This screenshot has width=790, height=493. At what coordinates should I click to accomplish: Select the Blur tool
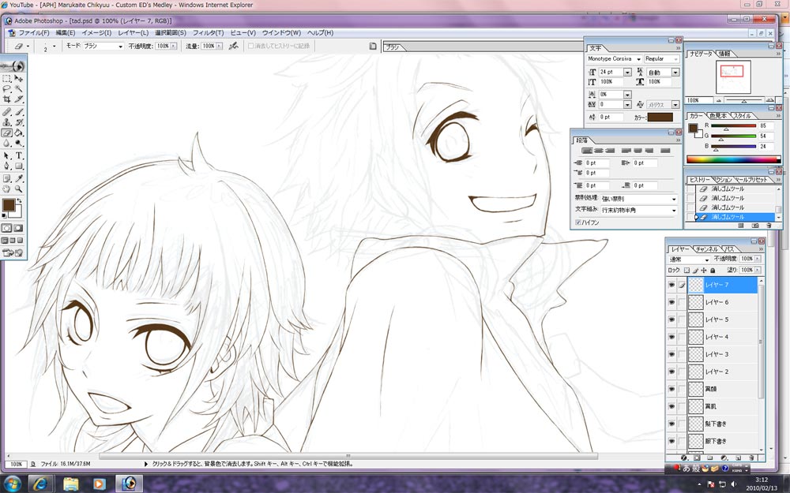click(x=6, y=144)
